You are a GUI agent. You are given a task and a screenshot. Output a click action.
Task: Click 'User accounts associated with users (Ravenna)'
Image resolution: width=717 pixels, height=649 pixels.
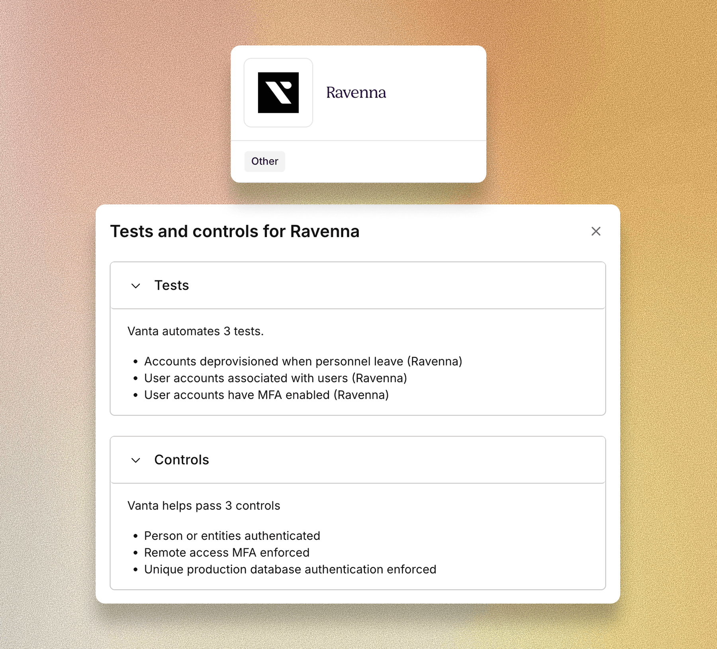[276, 378]
